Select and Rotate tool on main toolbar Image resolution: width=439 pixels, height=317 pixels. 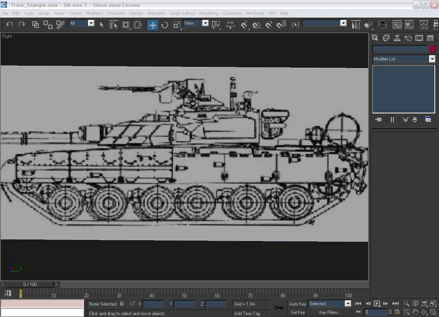click(x=164, y=24)
